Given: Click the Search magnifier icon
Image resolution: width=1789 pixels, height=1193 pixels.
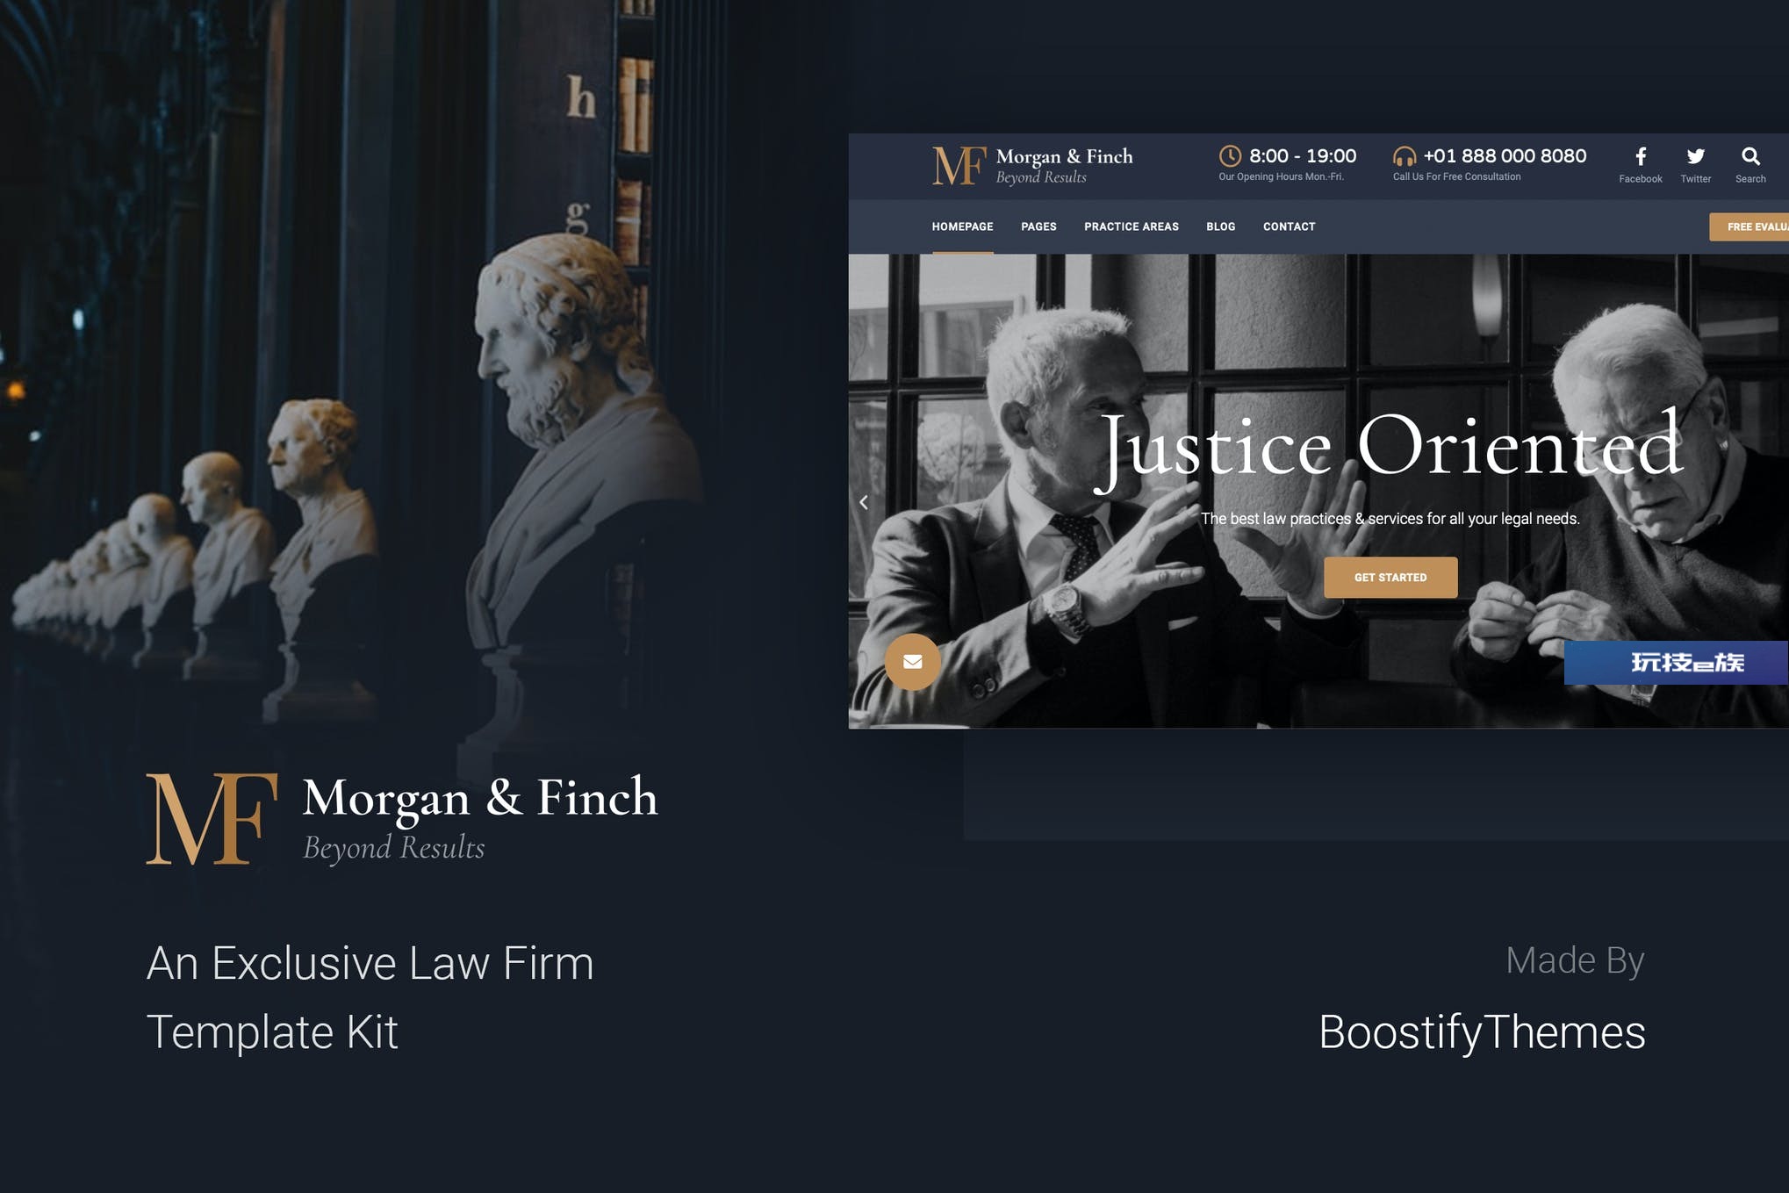Looking at the screenshot, I should coord(1750,157).
